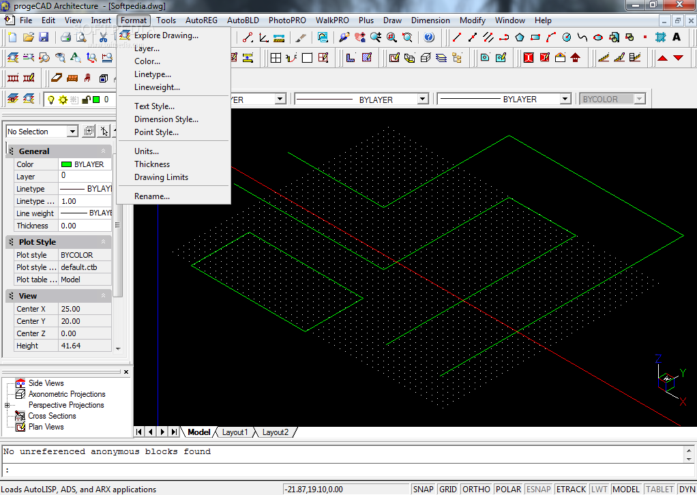The width and height of the screenshot is (697, 495).
Task: Open the BYCOLOR plot style dropdown
Action: tap(639, 99)
